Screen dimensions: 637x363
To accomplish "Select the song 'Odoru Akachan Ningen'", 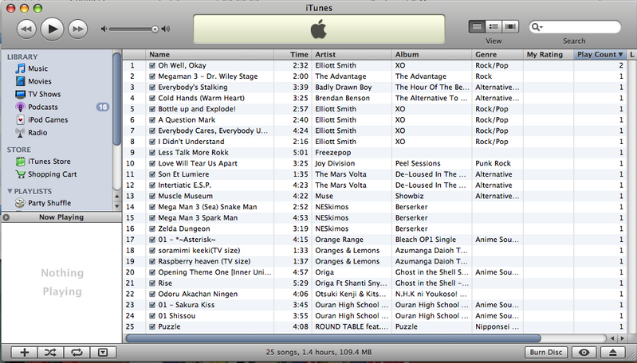I will (x=198, y=294).
